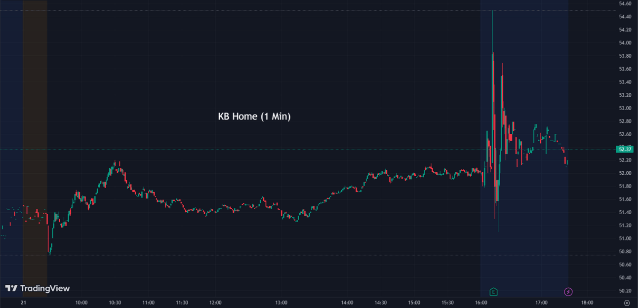The width and height of the screenshot is (638, 308).
Task: Click the 54.60 price axis label
Action: coord(625,3)
